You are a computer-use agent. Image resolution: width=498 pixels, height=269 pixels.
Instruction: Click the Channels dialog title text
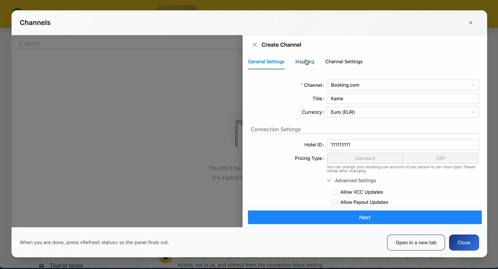point(35,23)
